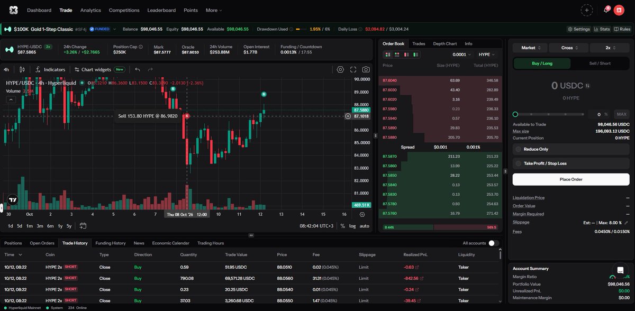The image size is (635, 311).
Task: Click the platform logo at top left
Action: (13, 10)
